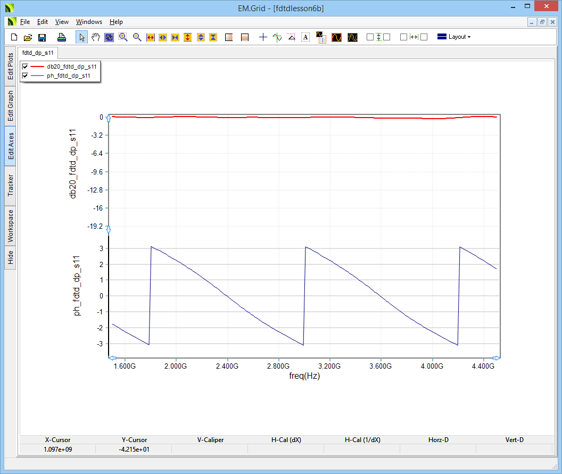This screenshot has width=562, height=474.
Task: Select the text annotation 'A' tool
Action: click(305, 37)
